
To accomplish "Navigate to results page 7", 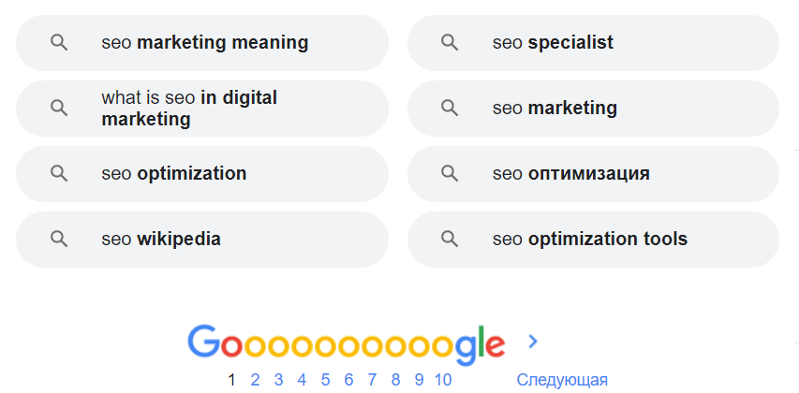I will tap(372, 380).
